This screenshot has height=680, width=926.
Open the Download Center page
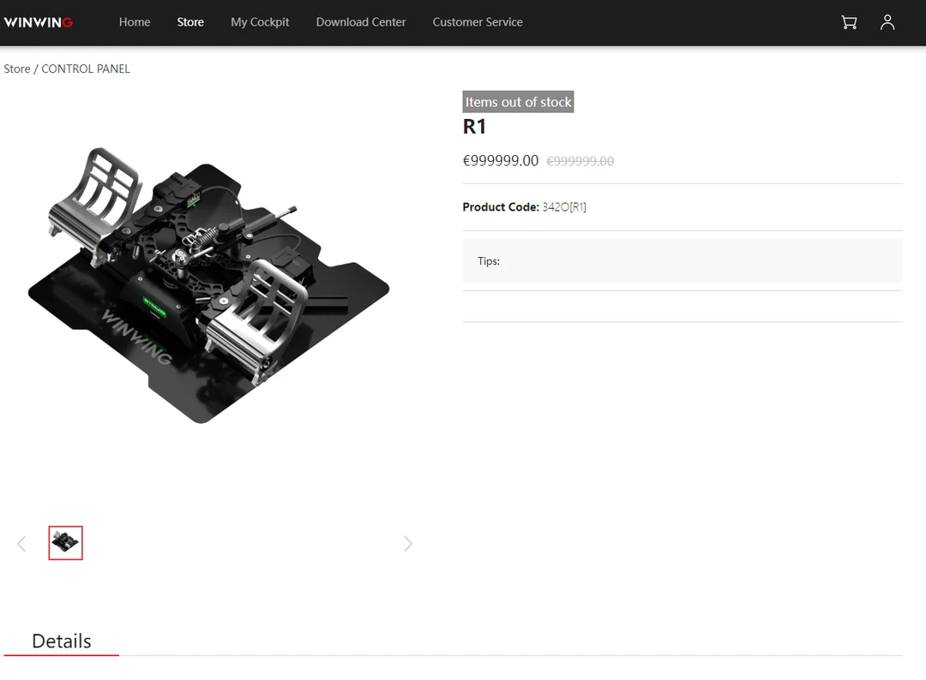coord(361,22)
